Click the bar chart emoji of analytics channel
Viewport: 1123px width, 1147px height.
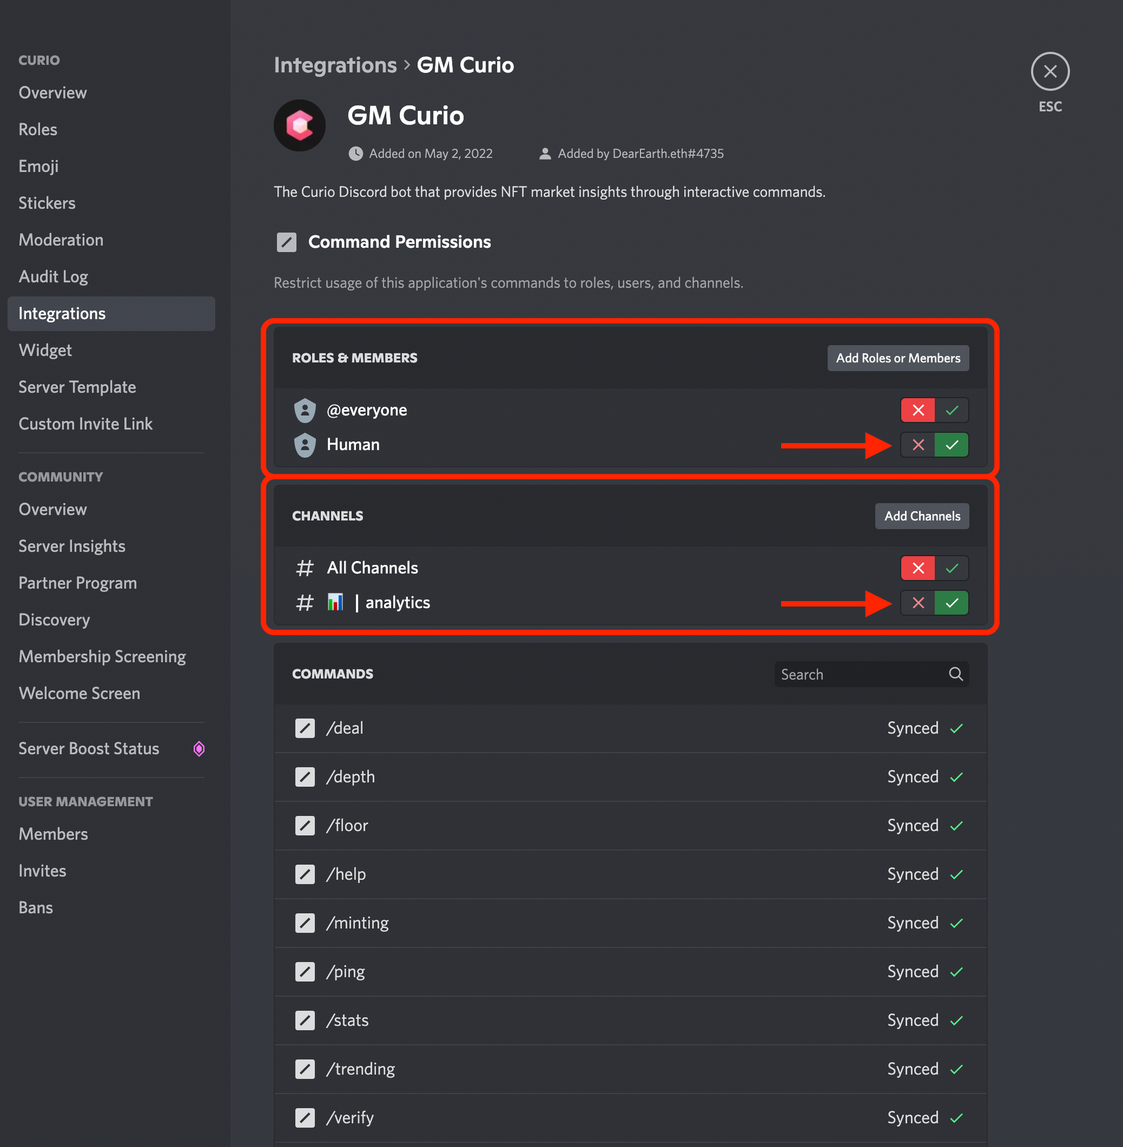(x=335, y=602)
